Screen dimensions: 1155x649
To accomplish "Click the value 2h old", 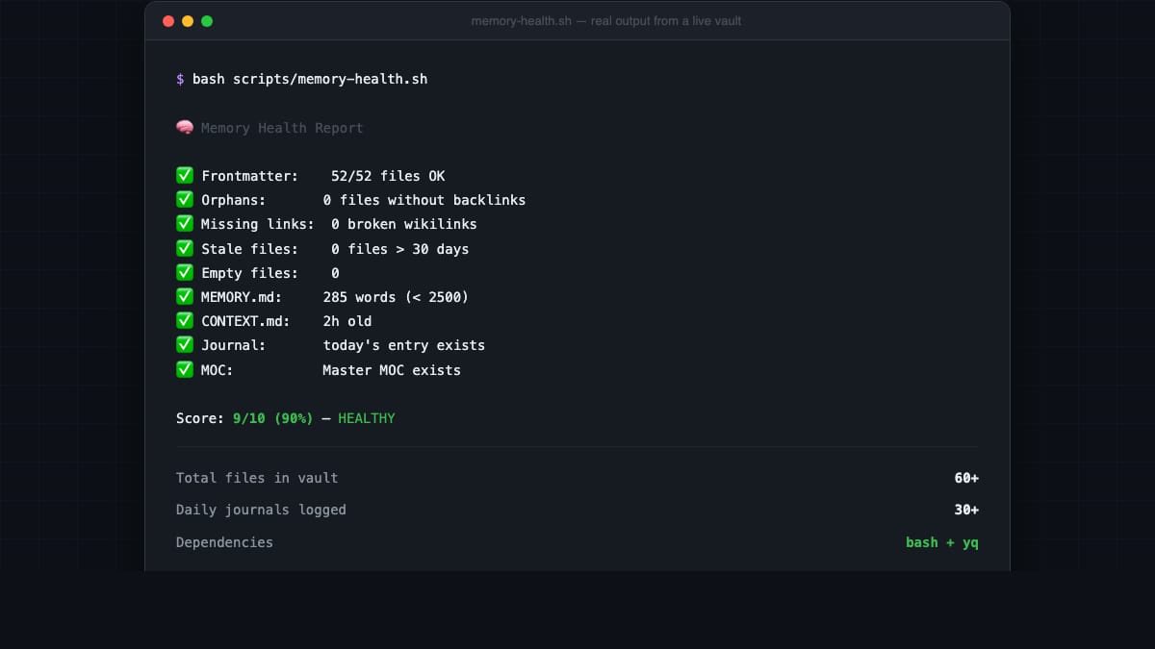I will (x=347, y=321).
